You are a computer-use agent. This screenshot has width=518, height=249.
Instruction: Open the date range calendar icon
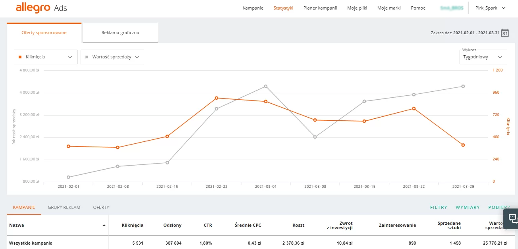504,33
